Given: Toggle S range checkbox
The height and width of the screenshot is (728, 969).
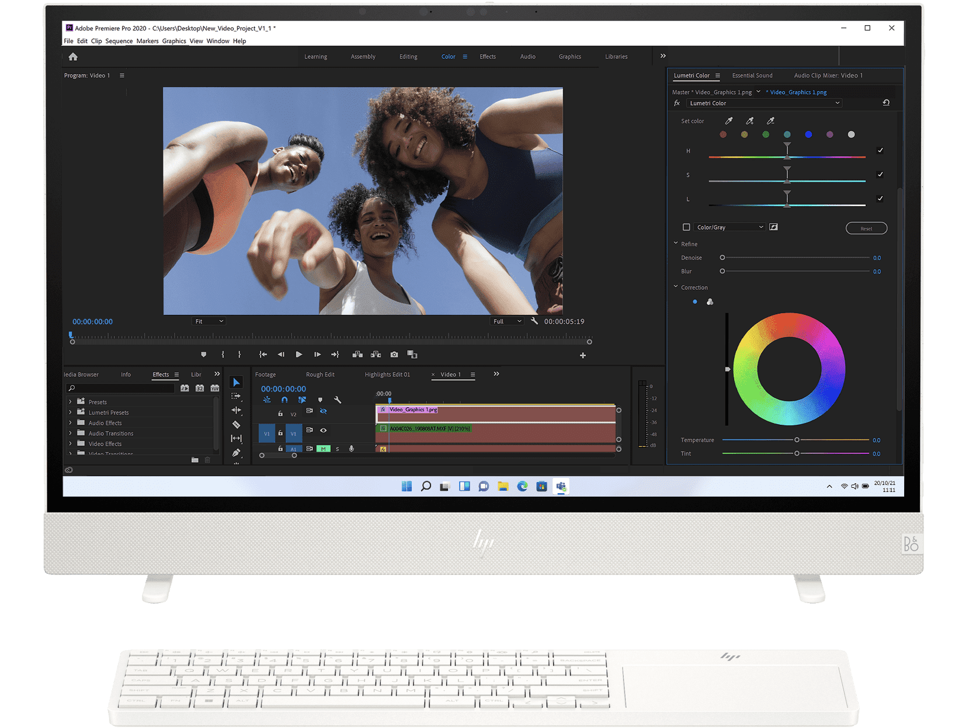Looking at the screenshot, I should pyautogui.click(x=880, y=175).
